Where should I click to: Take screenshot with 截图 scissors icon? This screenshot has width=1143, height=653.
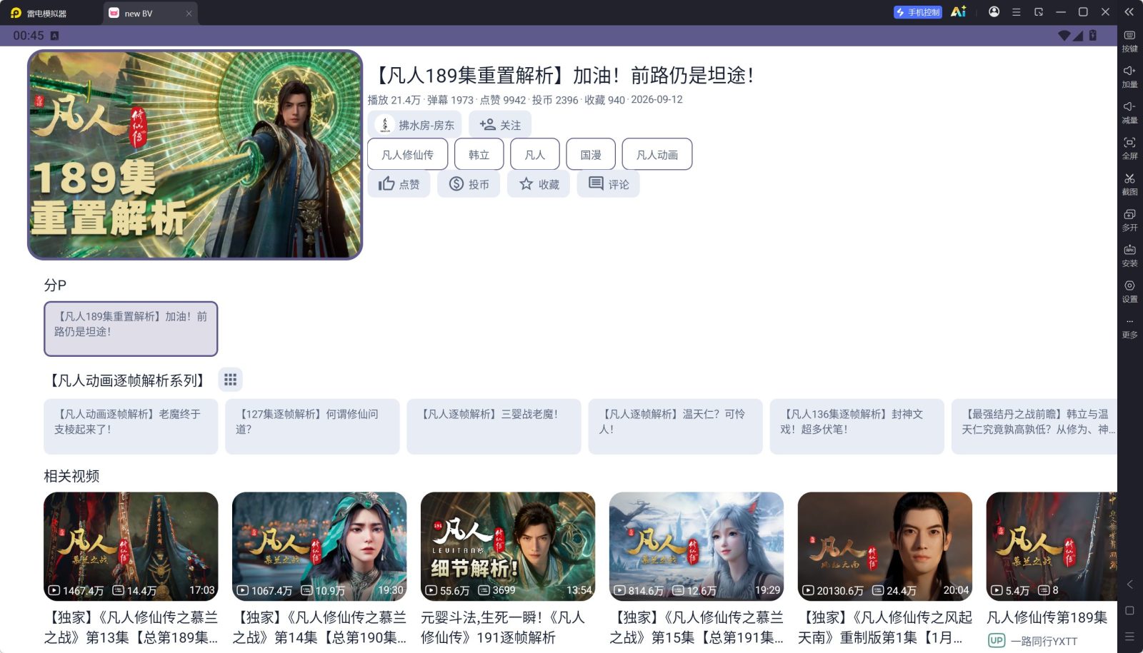tap(1129, 184)
